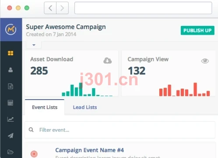218x158 pixels.
Task: Open the contacts person icon
Action: coord(11,70)
